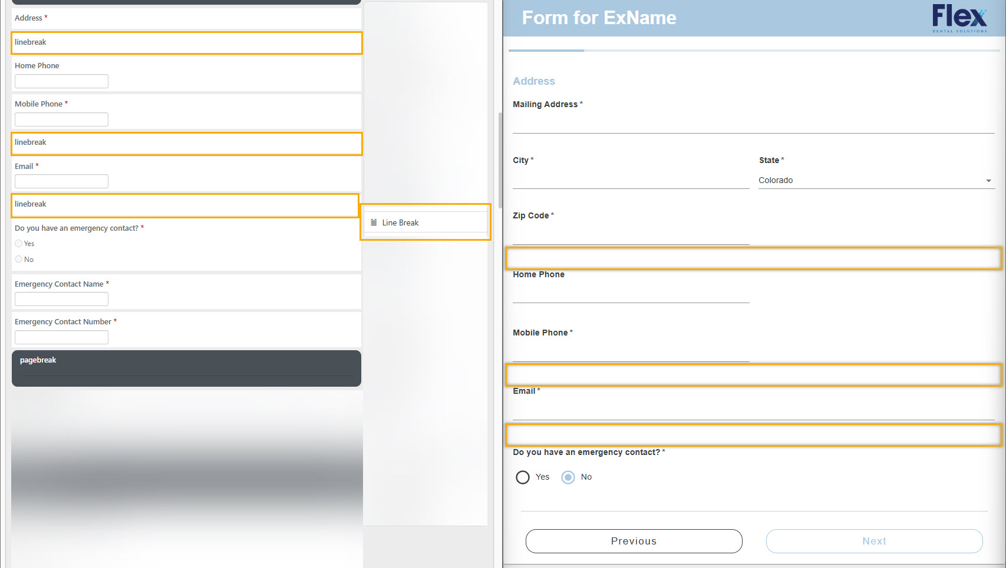The height and width of the screenshot is (568, 1006).
Task: Select the linebreak element below Address
Action: tap(186, 43)
